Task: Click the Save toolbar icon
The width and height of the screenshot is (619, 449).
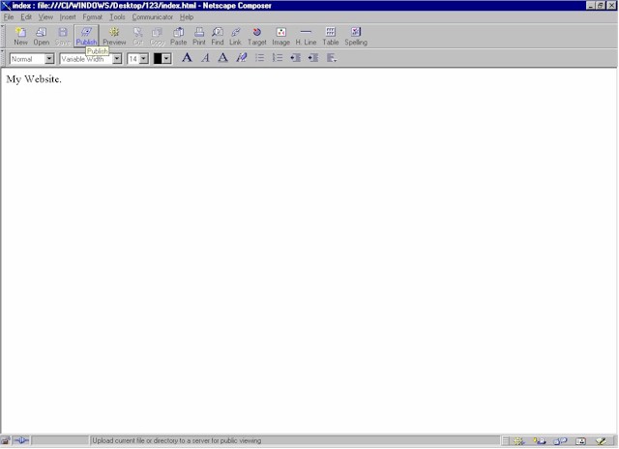Action: pyautogui.click(x=62, y=37)
